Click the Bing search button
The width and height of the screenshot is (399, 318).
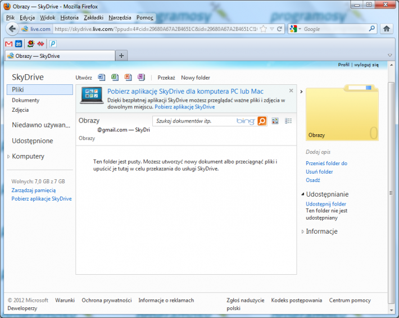262,121
